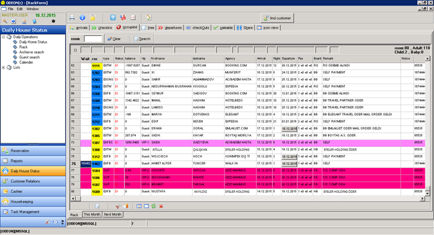Click the lastname column header
Image resolution: width=434 pixels, height=235 pixels.
(x=208, y=59)
